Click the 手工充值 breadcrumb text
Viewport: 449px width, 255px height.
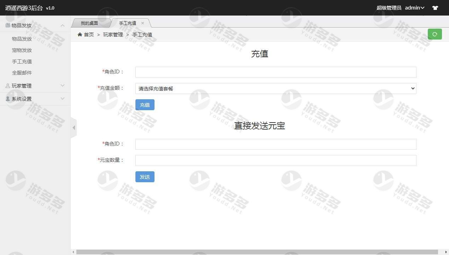[x=142, y=35]
